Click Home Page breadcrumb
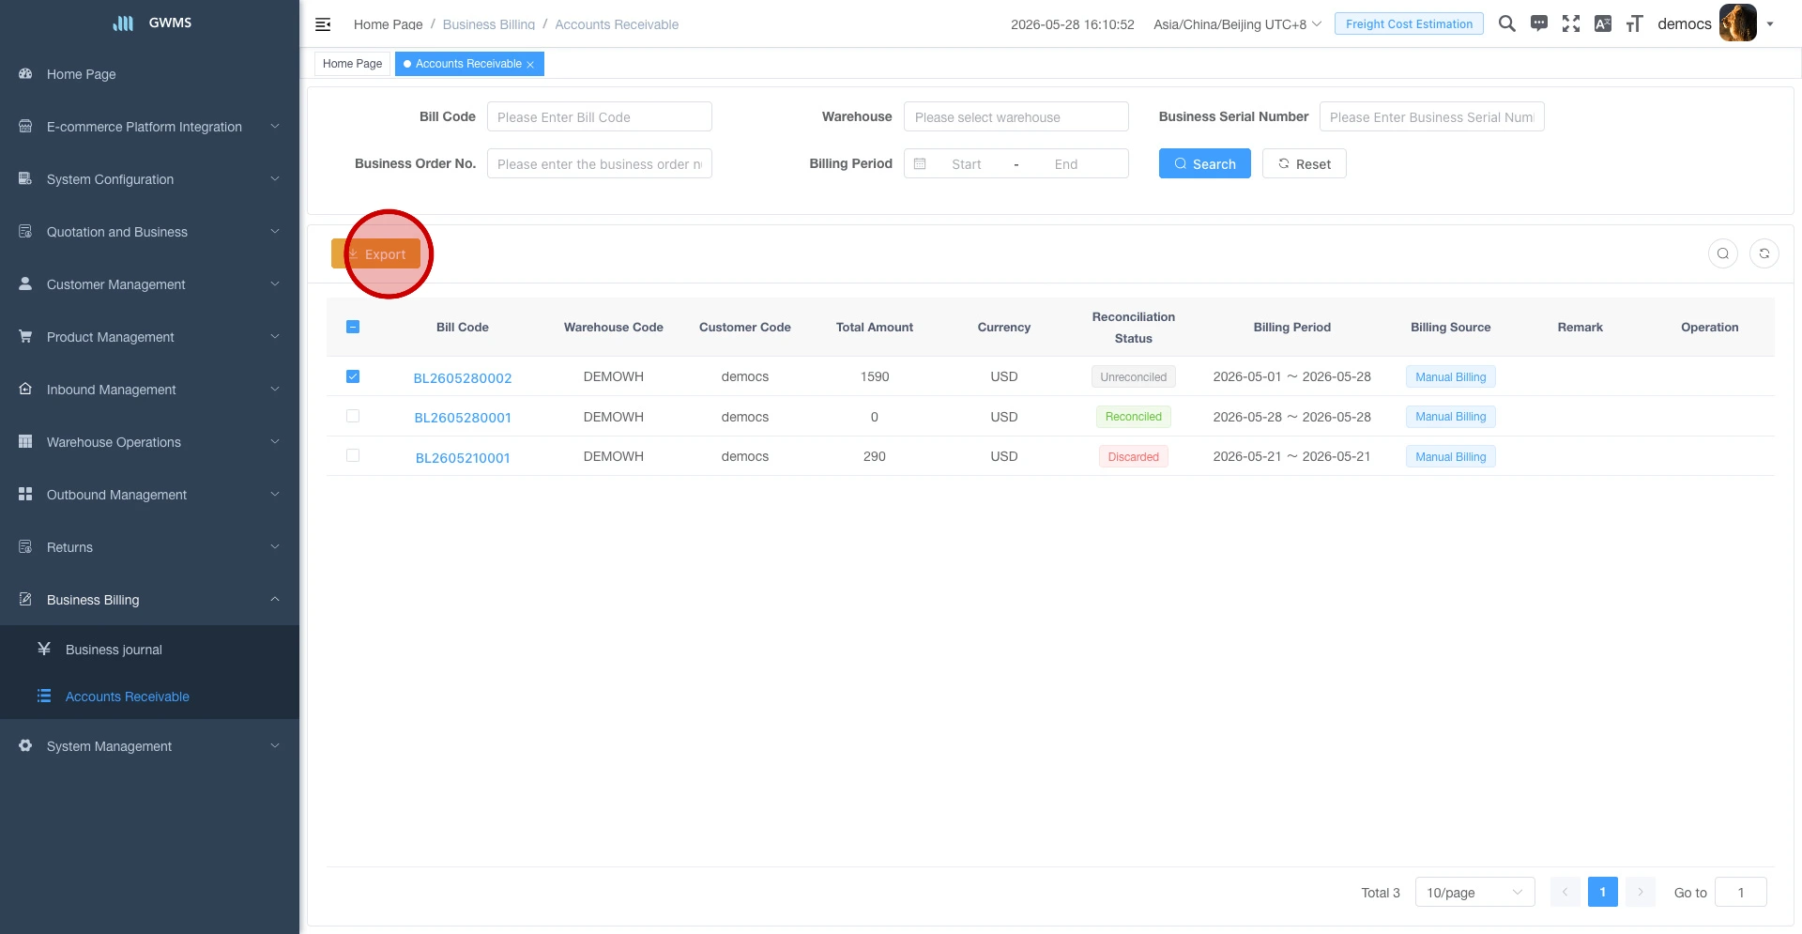The width and height of the screenshot is (1802, 934). pyautogui.click(x=389, y=24)
